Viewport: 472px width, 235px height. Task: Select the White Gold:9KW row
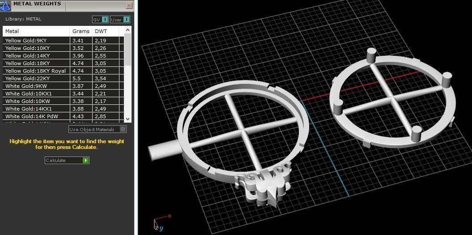pos(63,86)
